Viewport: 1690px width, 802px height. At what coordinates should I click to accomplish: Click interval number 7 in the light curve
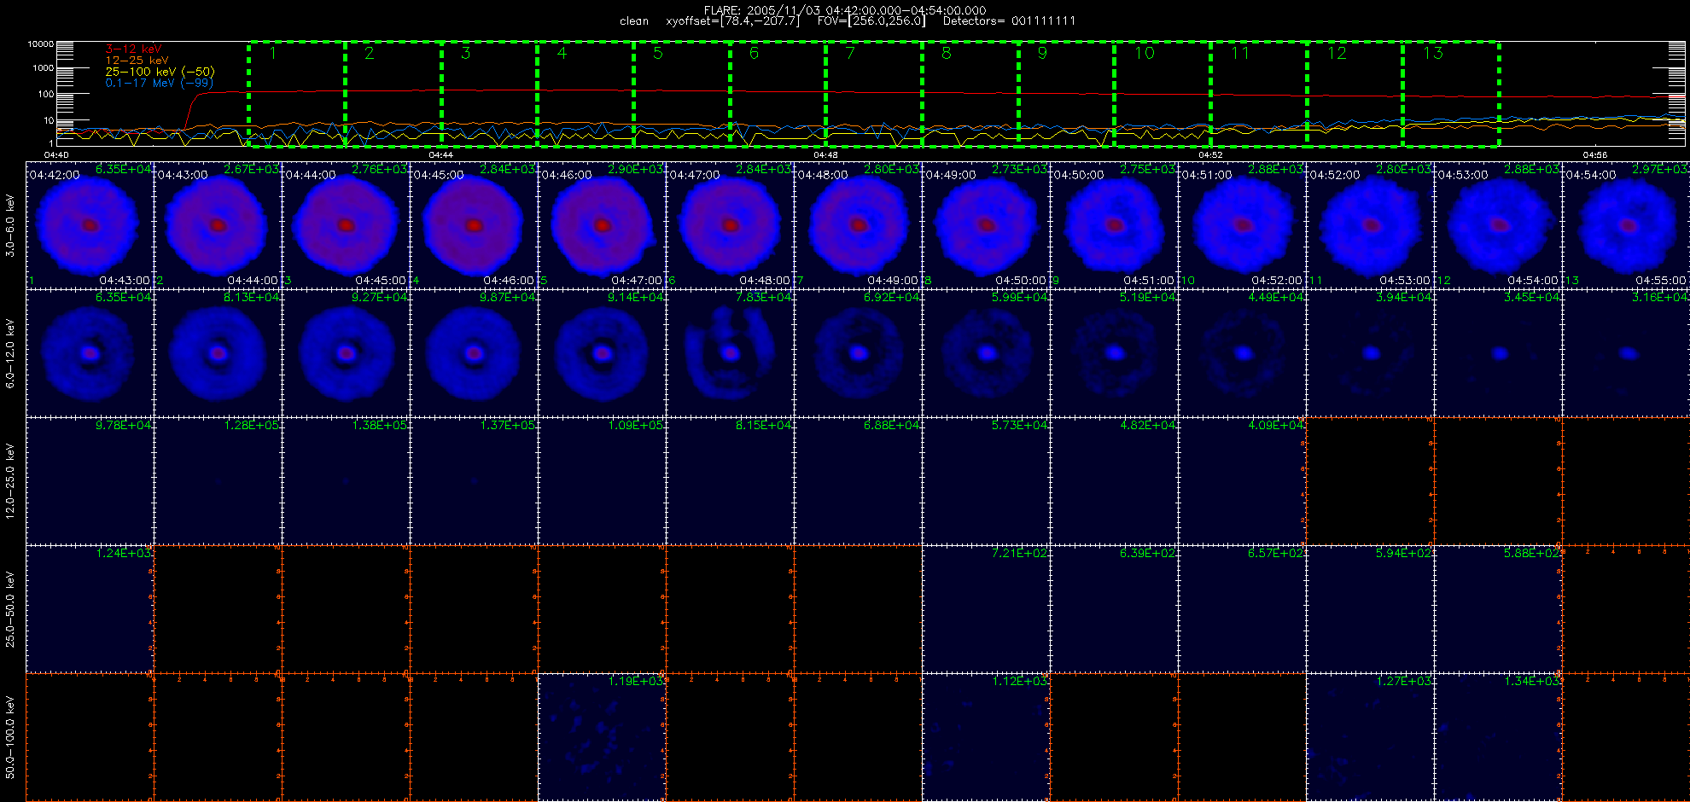(x=850, y=53)
